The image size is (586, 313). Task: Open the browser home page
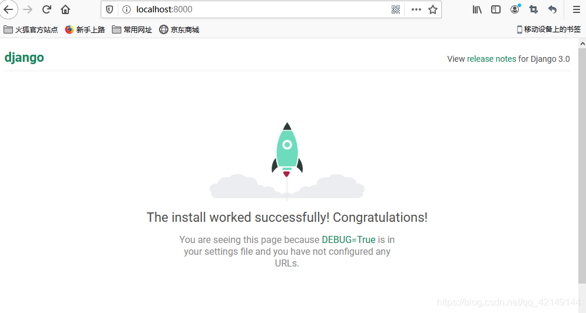(65, 9)
